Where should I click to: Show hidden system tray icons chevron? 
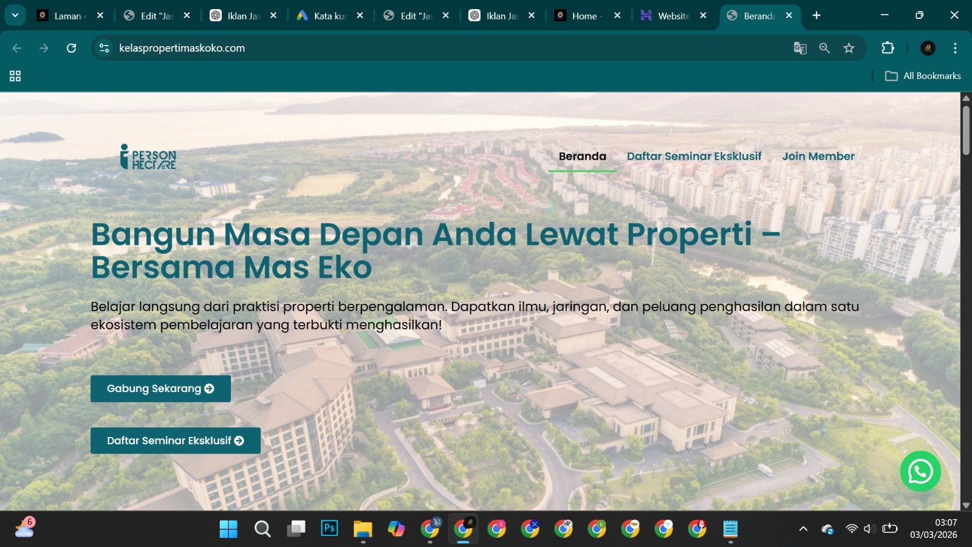click(803, 529)
